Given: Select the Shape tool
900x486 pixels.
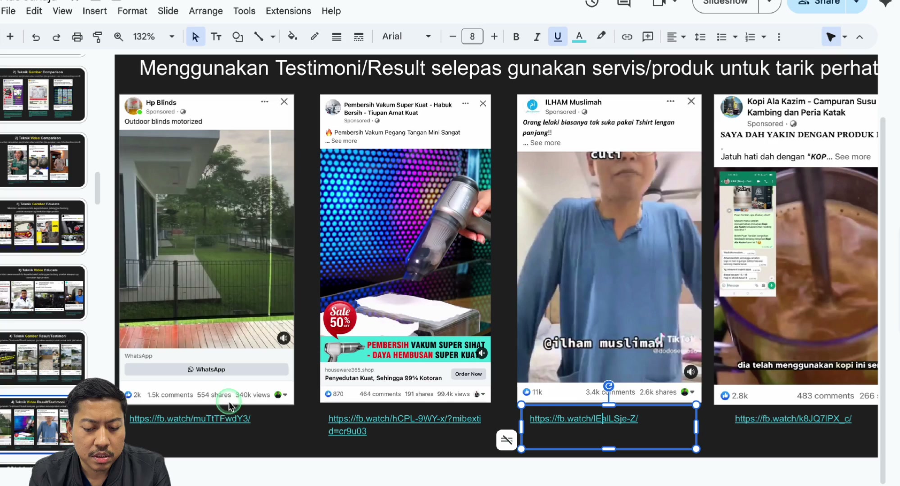Looking at the screenshot, I should (237, 37).
